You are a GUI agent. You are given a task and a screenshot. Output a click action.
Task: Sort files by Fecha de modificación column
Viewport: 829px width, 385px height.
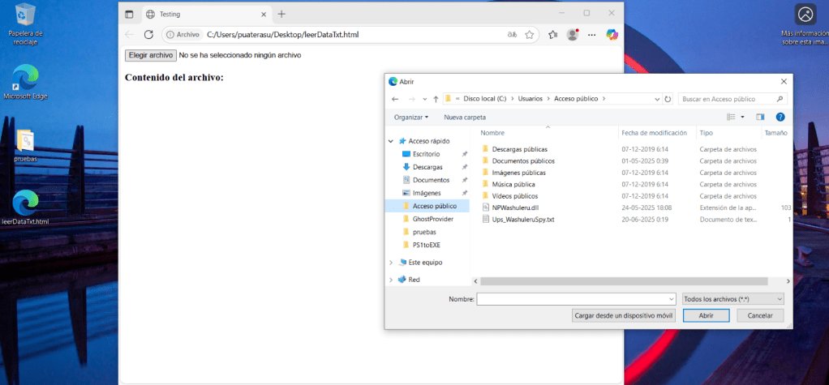pos(655,132)
